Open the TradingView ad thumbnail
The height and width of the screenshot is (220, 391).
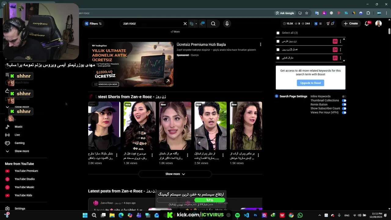pos(131,64)
